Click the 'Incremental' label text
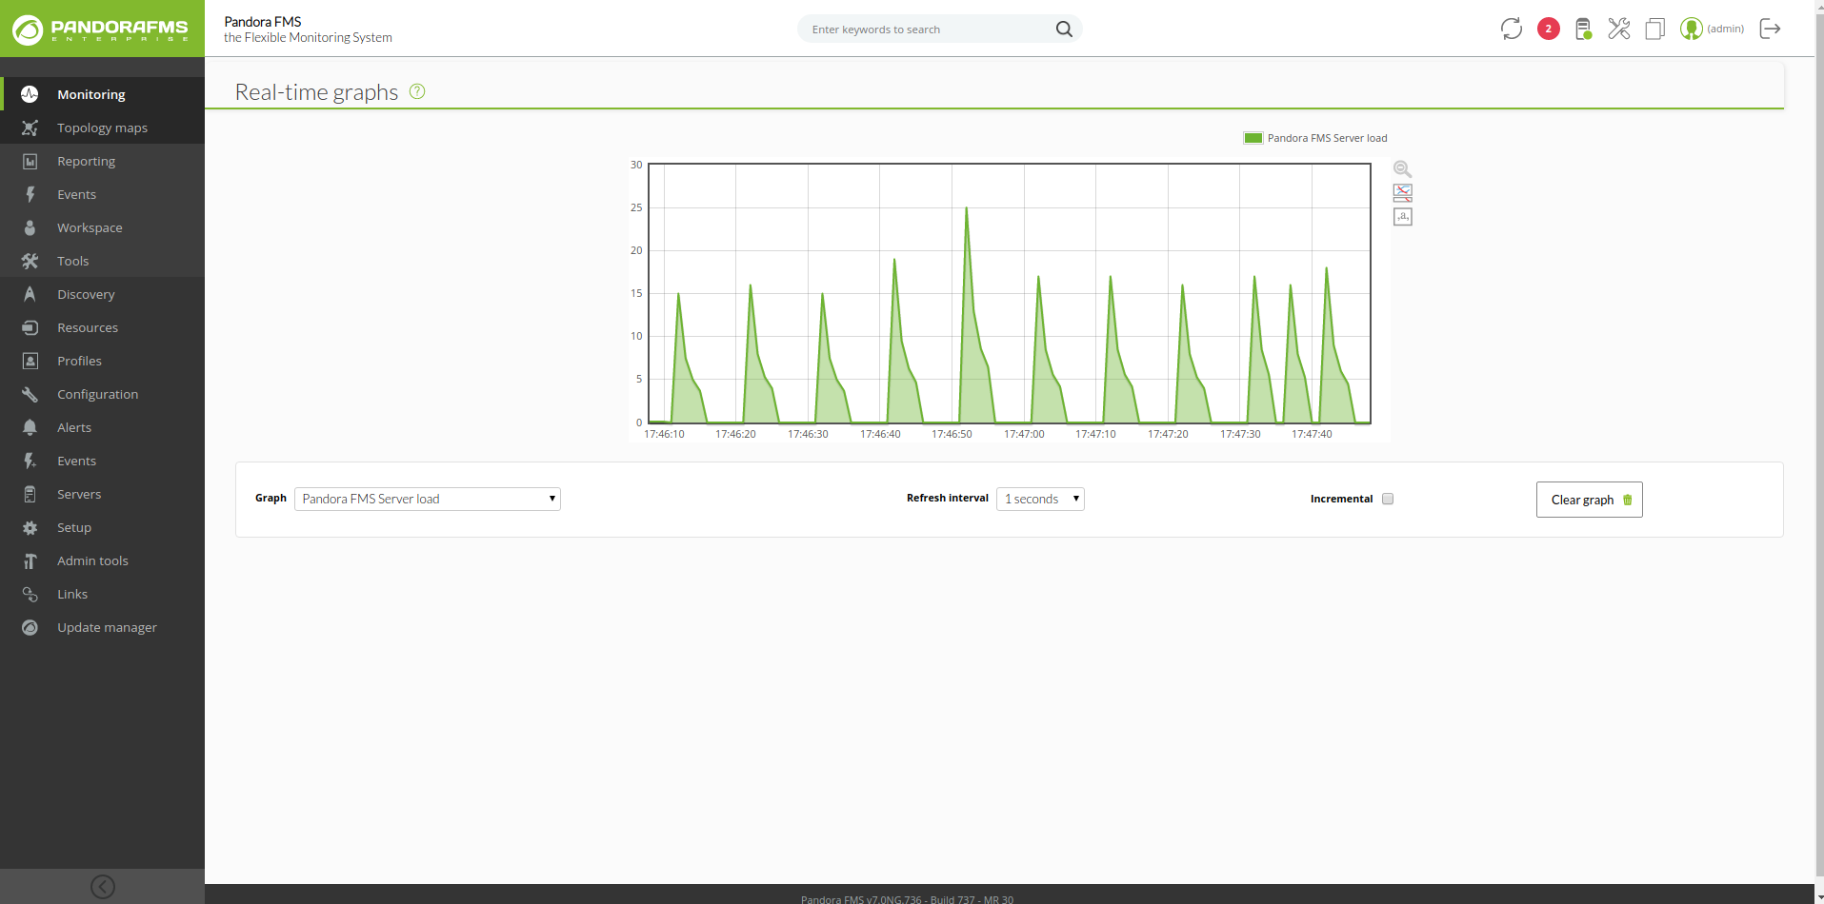Viewport: 1824px width, 904px height. pyautogui.click(x=1341, y=499)
